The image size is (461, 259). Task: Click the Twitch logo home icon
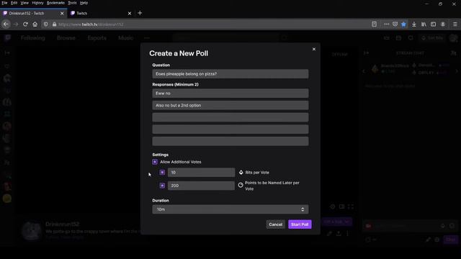pyautogui.click(x=8, y=37)
